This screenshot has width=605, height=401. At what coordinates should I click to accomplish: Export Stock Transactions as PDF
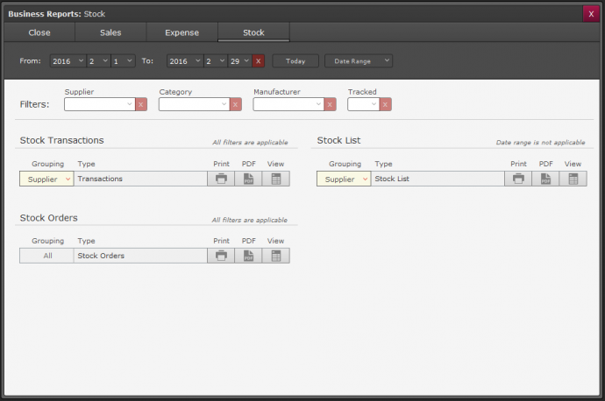click(x=248, y=179)
